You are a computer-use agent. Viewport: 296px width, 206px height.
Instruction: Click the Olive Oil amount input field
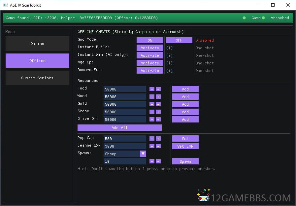(x=125, y=120)
